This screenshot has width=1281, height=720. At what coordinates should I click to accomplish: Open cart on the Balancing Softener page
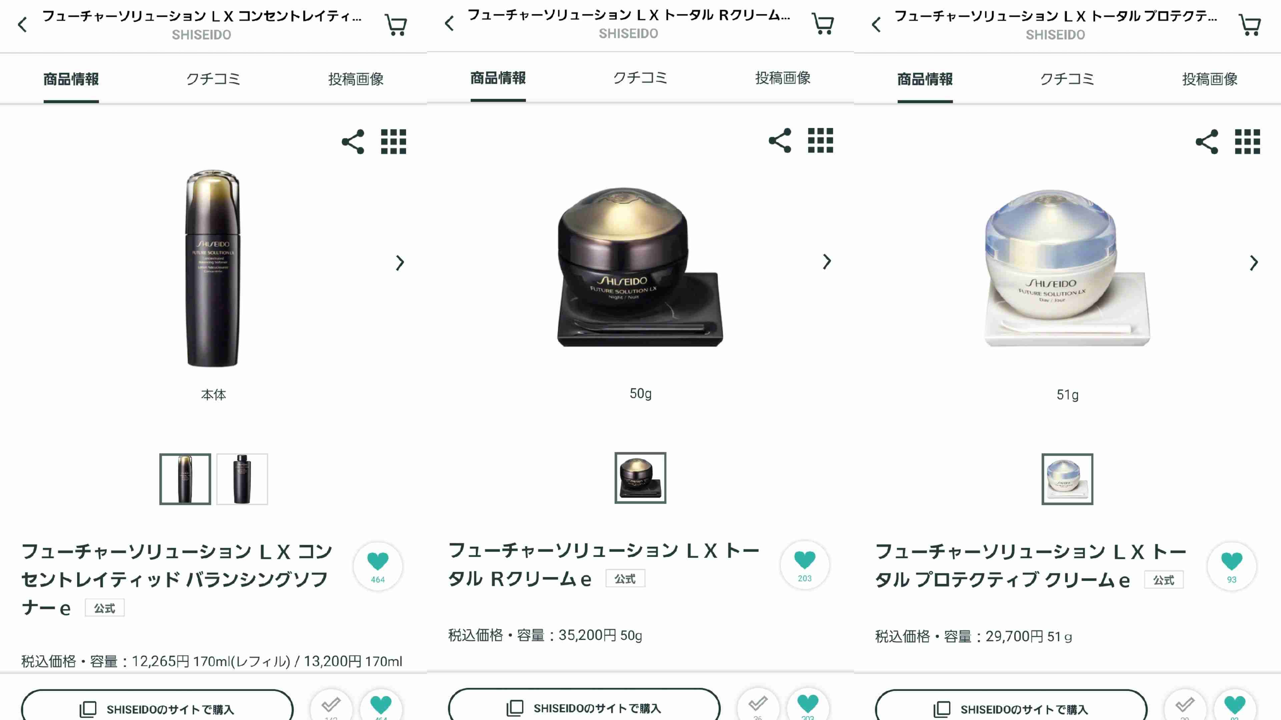pyautogui.click(x=396, y=25)
